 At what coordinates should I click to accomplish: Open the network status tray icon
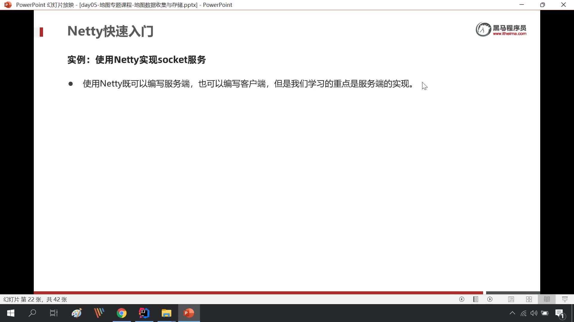tap(523, 313)
